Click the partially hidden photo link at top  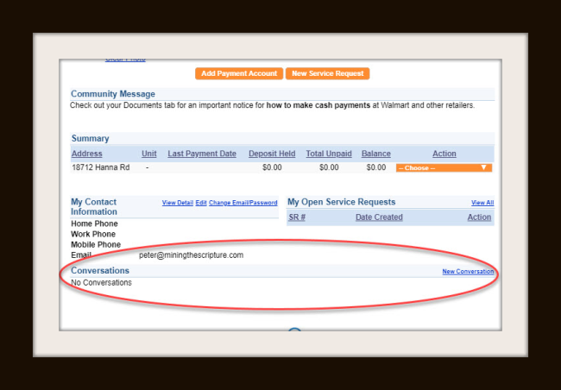125,60
